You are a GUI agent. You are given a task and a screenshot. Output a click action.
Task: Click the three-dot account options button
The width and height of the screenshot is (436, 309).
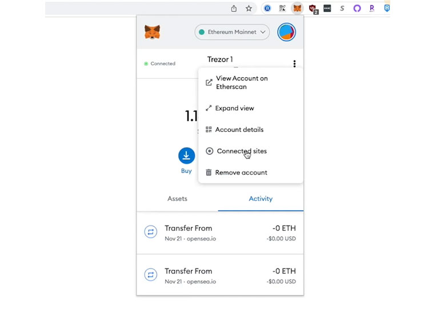(294, 63)
